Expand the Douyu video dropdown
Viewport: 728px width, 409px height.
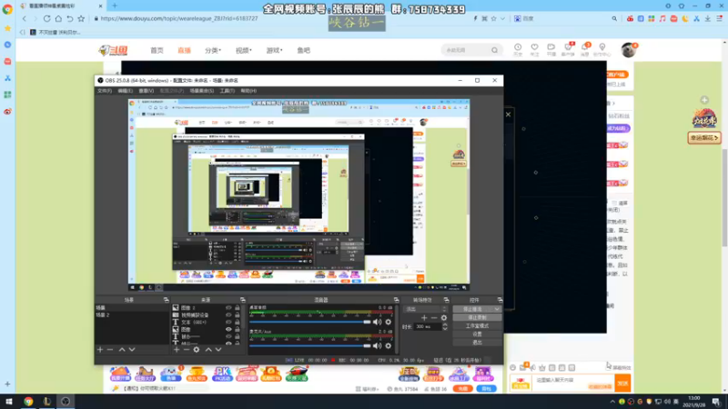pos(243,50)
